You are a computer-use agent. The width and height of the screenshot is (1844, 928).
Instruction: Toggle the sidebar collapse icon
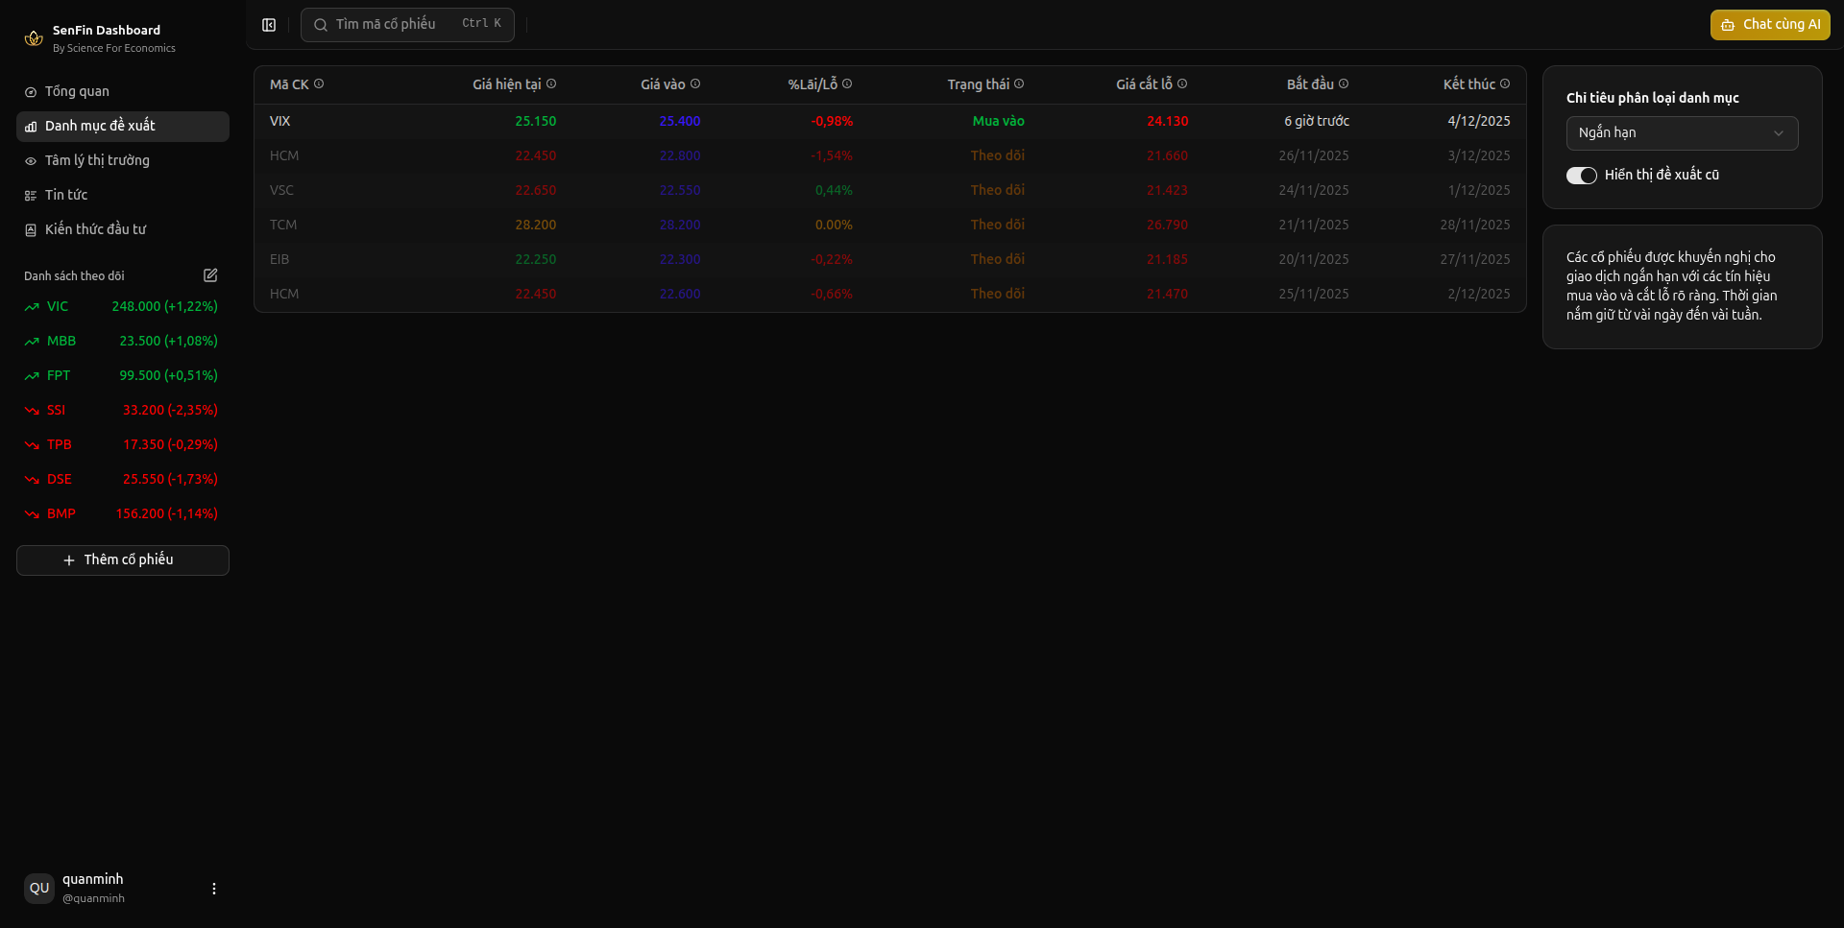coord(269,25)
